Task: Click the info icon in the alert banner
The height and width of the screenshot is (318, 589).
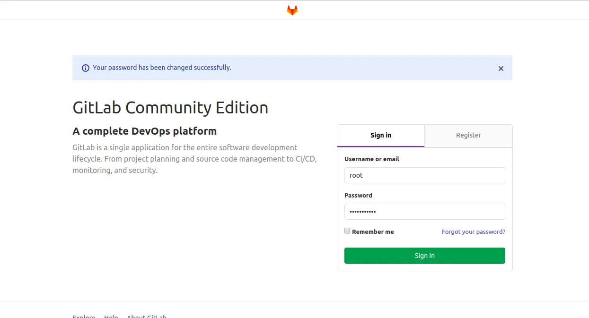Action: click(x=86, y=68)
